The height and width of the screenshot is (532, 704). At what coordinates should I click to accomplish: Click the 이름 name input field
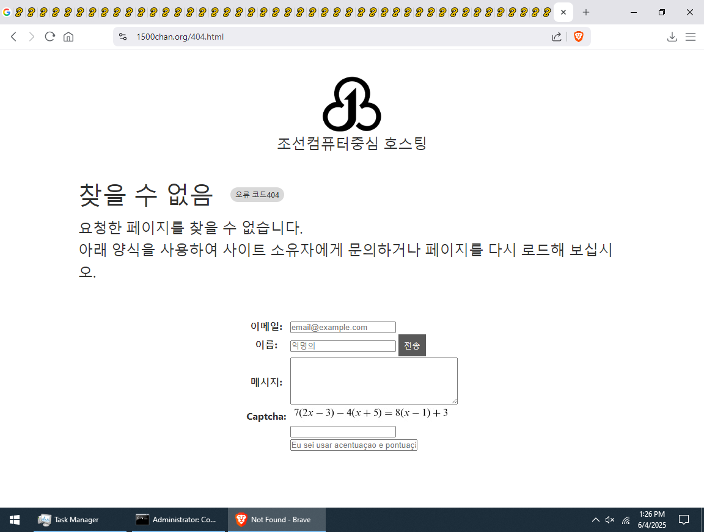point(343,346)
